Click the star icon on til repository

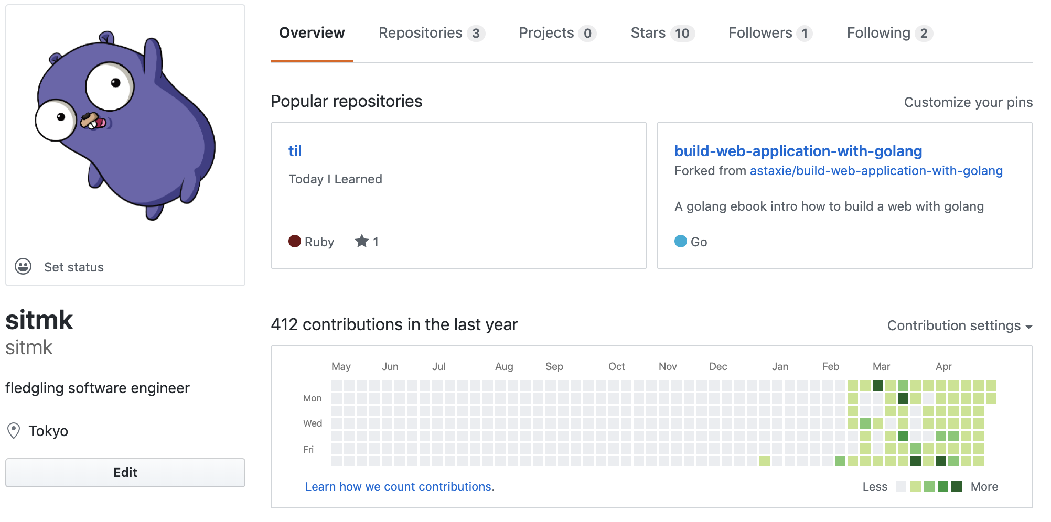[362, 241]
